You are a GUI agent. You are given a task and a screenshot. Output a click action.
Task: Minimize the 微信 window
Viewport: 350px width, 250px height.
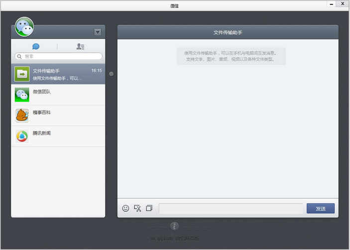331,4
